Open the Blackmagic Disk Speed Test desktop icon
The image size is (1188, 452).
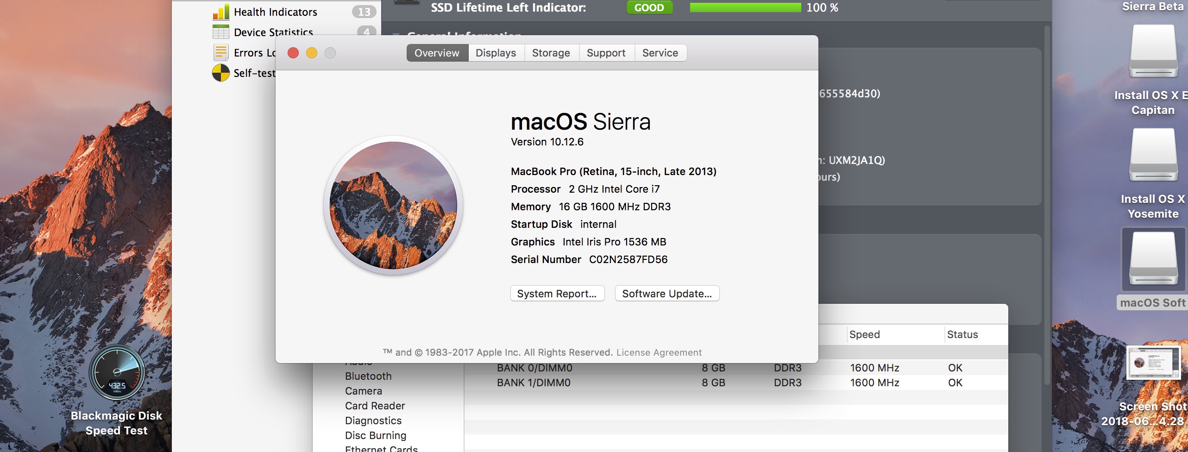117,372
